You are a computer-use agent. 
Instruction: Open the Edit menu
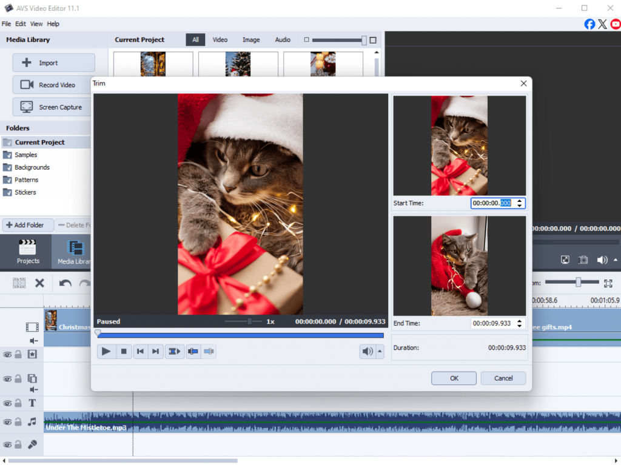[x=21, y=24]
